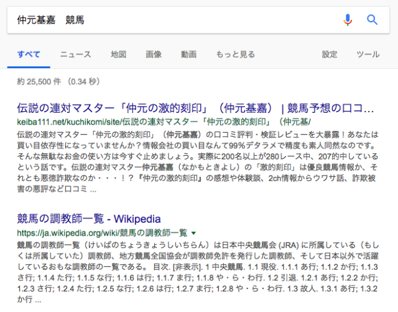The width and height of the screenshot is (398, 312).
Task: Click the snippet line starting さ行; 1.1.4 た行
Action: pyautogui.click(x=198, y=278)
